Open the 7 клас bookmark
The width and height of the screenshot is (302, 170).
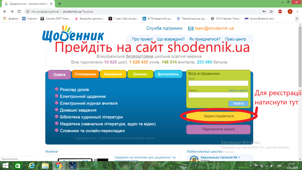[124, 19]
